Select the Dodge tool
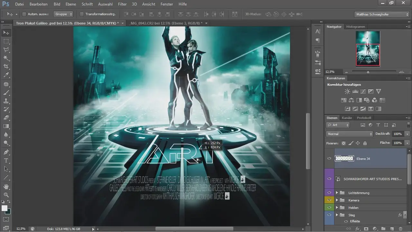This screenshot has width=412, height=232. (6, 143)
